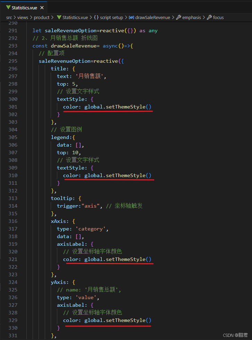Click 'tooltip: {' on line 313
Image resolution: width=252 pixels, height=340 pixels.
click(66, 198)
